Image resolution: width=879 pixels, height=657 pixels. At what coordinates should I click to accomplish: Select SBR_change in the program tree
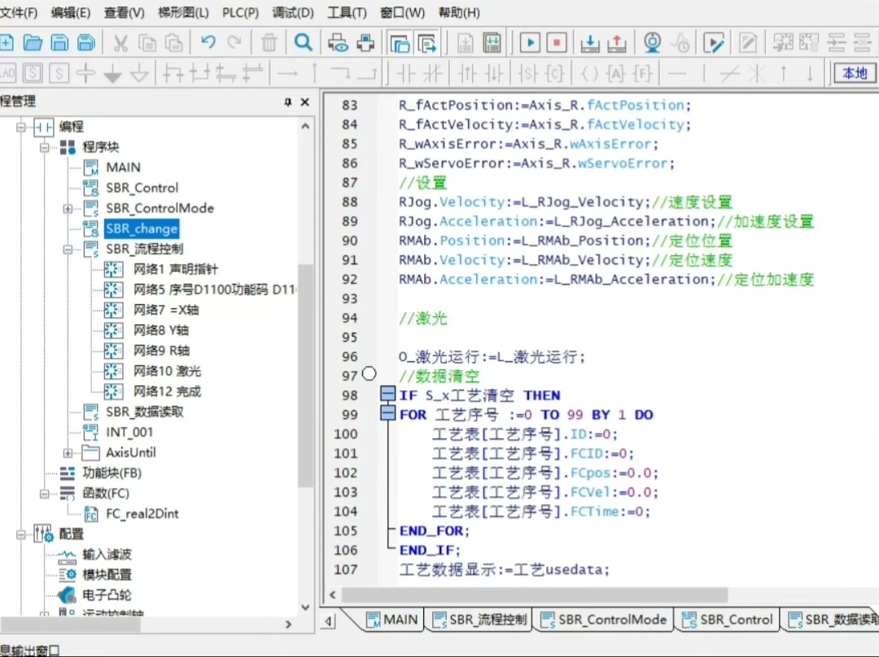click(x=142, y=228)
